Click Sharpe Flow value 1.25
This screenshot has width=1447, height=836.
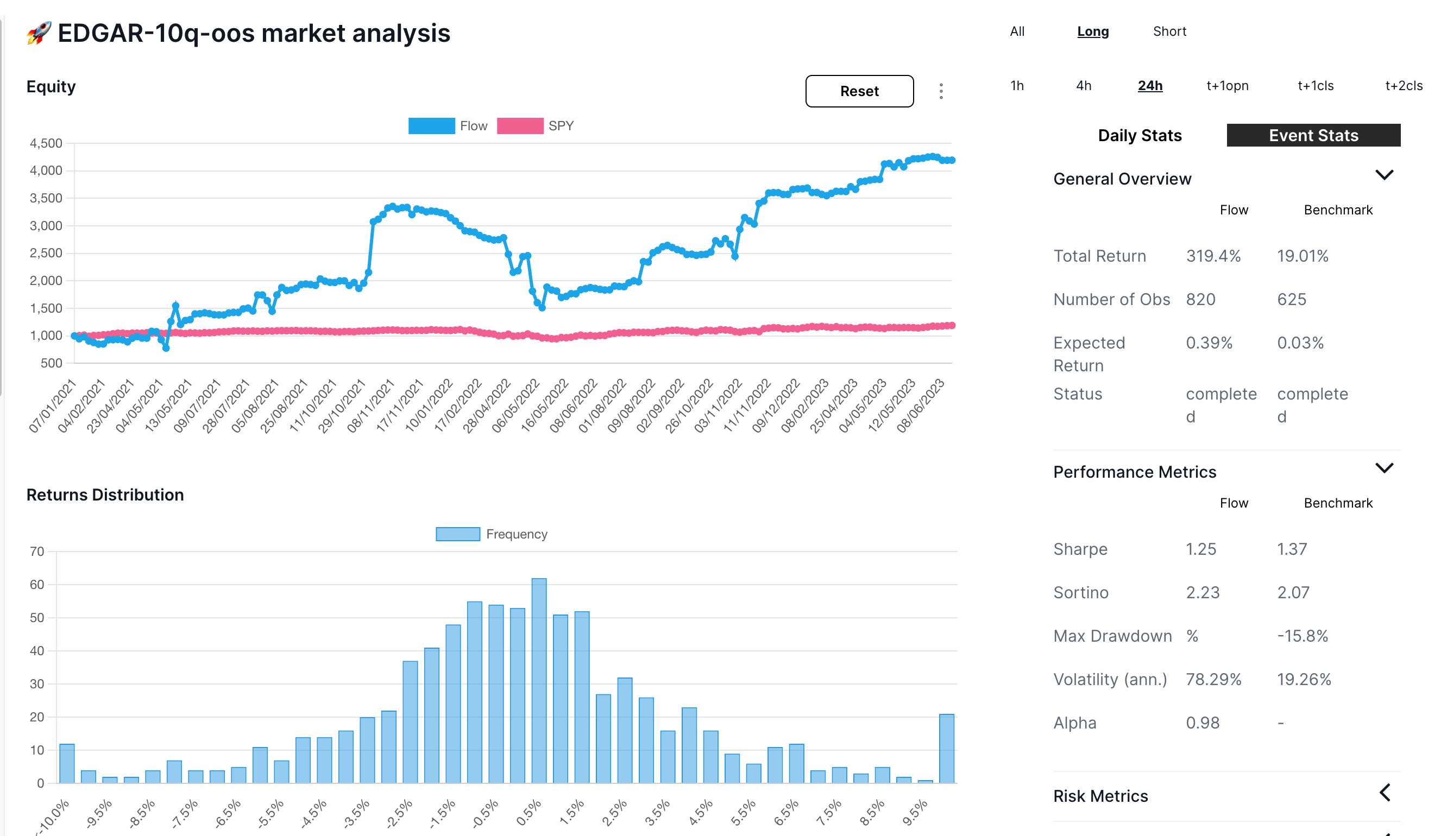pos(1200,549)
